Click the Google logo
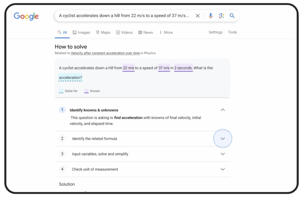304x198 pixels. [26, 17]
